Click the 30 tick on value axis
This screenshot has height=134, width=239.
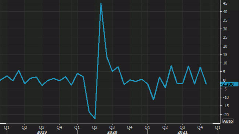click(225, 29)
